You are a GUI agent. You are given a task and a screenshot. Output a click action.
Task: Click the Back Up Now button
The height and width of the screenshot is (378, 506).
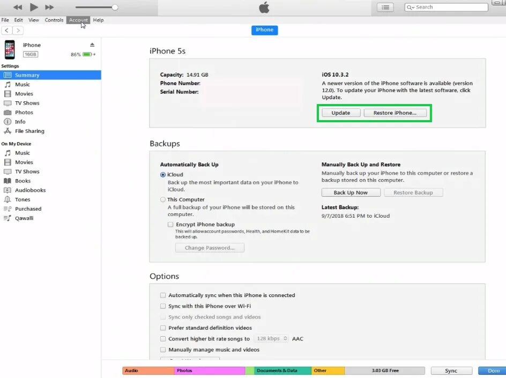[351, 192]
